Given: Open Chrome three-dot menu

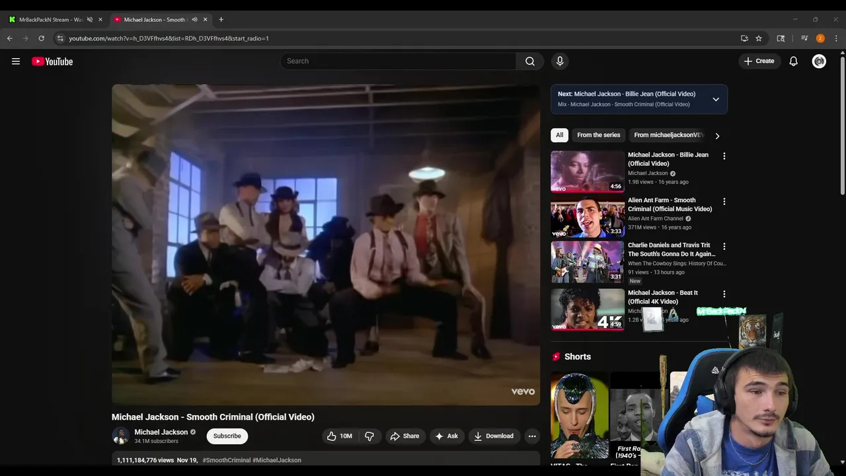Looking at the screenshot, I should [836, 38].
